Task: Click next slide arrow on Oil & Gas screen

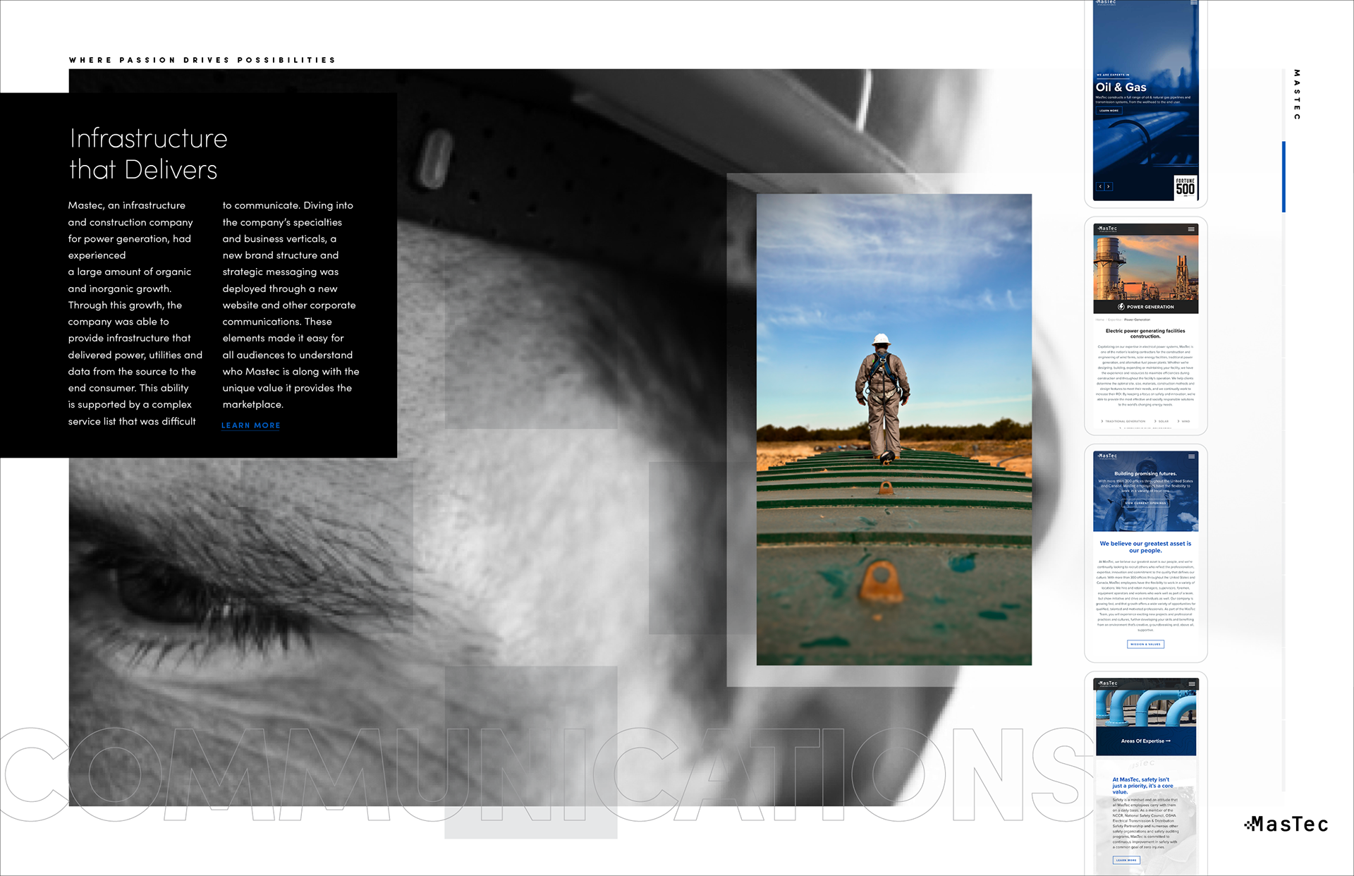Action: tap(1109, 187)
